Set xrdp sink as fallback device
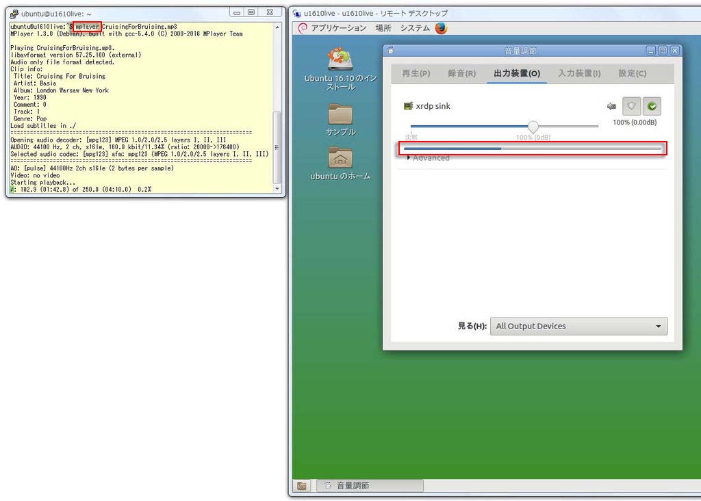The height and width of the screenshot is (501, 701). coord(652,106)
